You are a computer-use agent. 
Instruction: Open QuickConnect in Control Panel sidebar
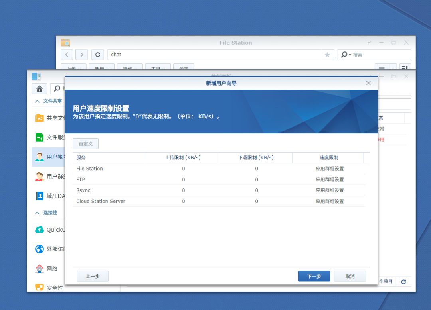coord(49,230)
